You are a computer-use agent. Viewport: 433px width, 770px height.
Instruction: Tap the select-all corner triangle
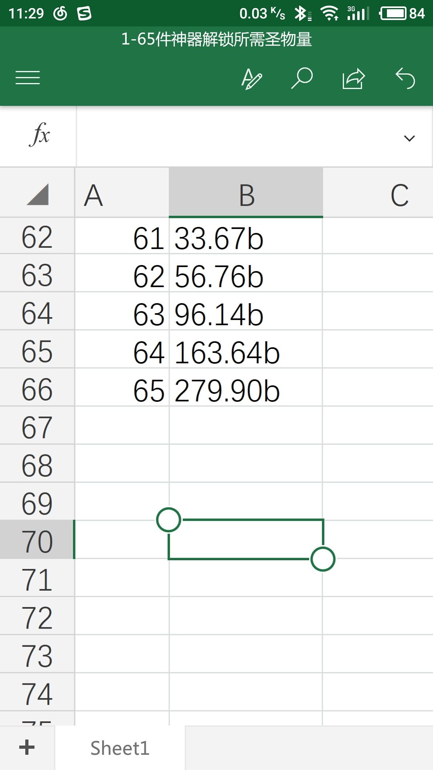38,194
